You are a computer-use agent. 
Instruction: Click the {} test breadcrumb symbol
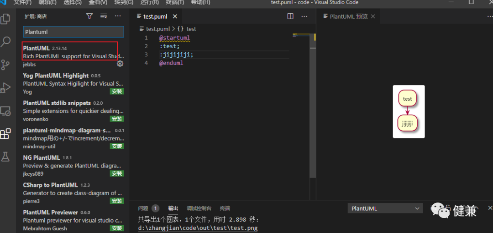(x=186, y=29)
